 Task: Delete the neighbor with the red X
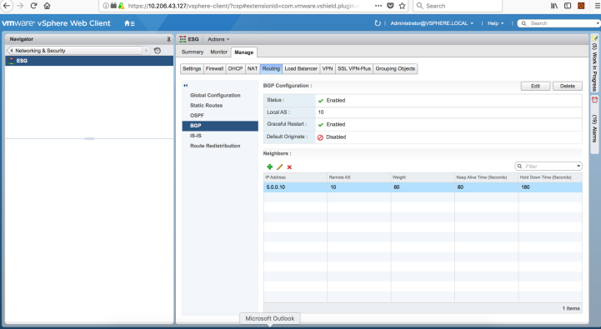click(289, 167)
